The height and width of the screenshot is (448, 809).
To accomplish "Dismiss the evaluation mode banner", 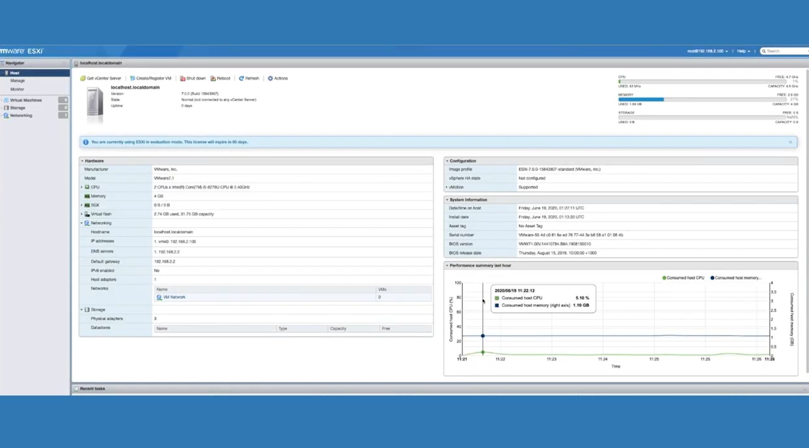I will pos(790,143).
